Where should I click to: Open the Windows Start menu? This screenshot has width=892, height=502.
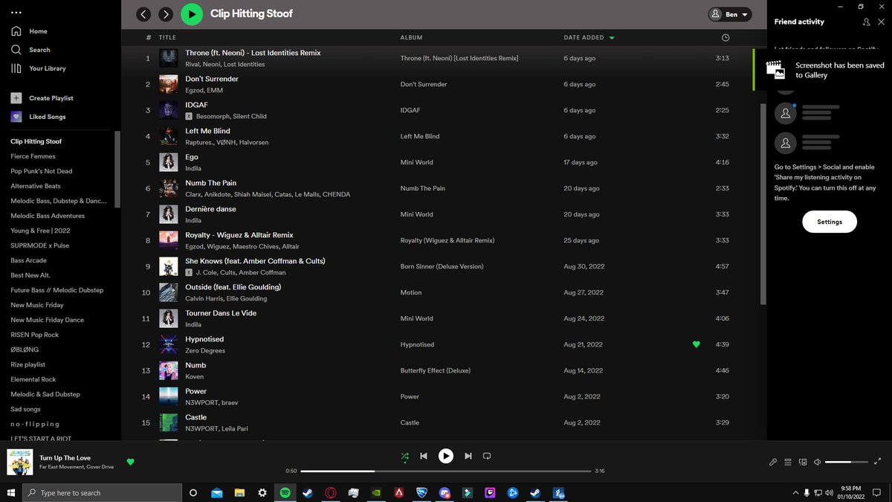coord(11,492)
